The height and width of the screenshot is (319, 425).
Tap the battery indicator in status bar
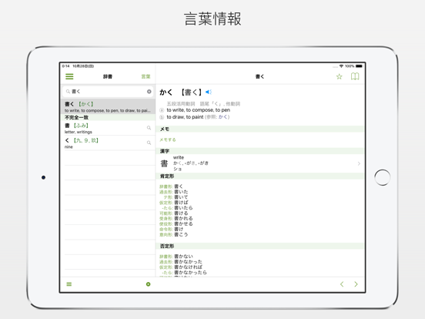(359, 66)
